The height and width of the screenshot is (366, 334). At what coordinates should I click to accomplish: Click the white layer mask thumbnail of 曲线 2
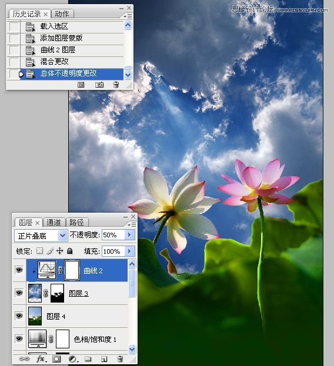click(x=72, y=270)
